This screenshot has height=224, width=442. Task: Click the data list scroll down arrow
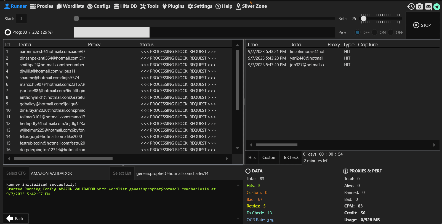click(237, 148)
